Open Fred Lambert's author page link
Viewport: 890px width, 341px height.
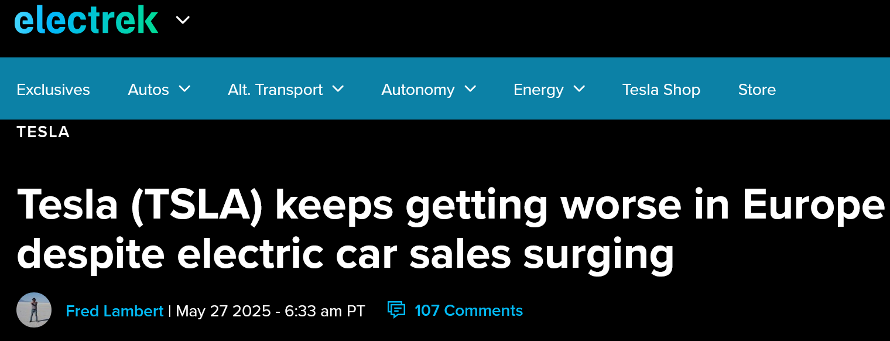(115, 311)
